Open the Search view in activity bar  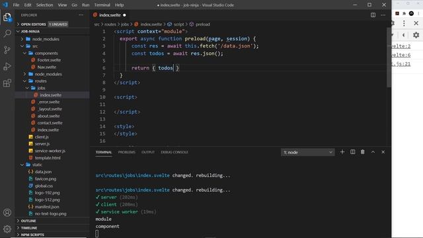point(7,34)
